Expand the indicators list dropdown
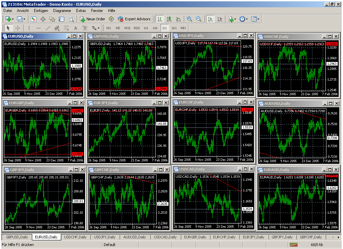 point(235,19)
